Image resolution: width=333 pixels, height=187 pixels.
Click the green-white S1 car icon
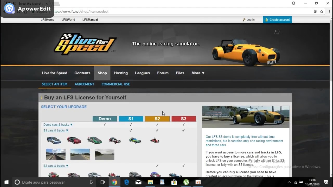94,140
